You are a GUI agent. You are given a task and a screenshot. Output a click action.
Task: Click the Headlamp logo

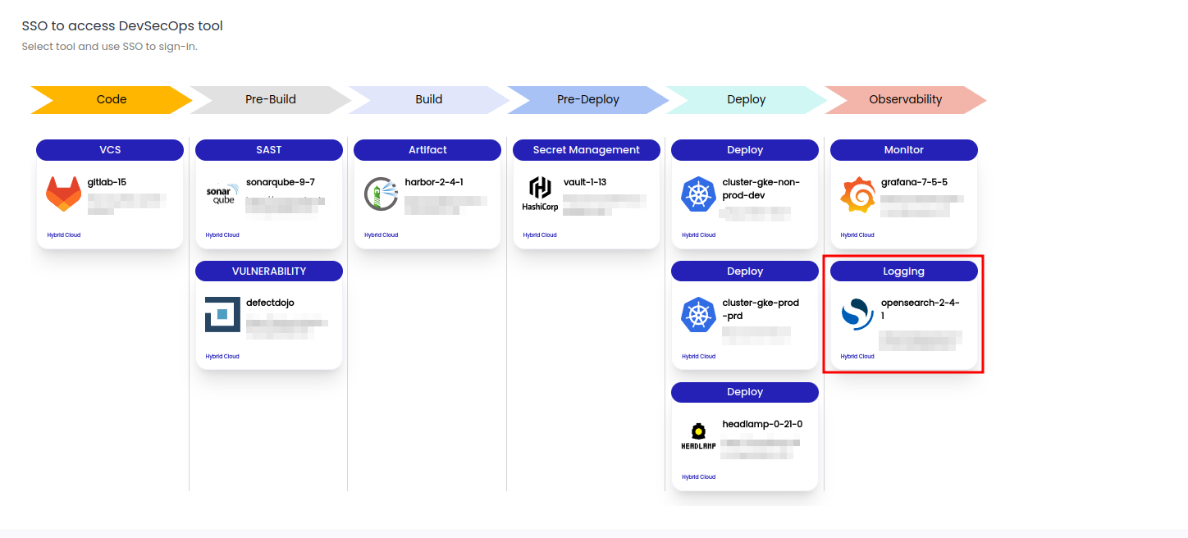698,436
